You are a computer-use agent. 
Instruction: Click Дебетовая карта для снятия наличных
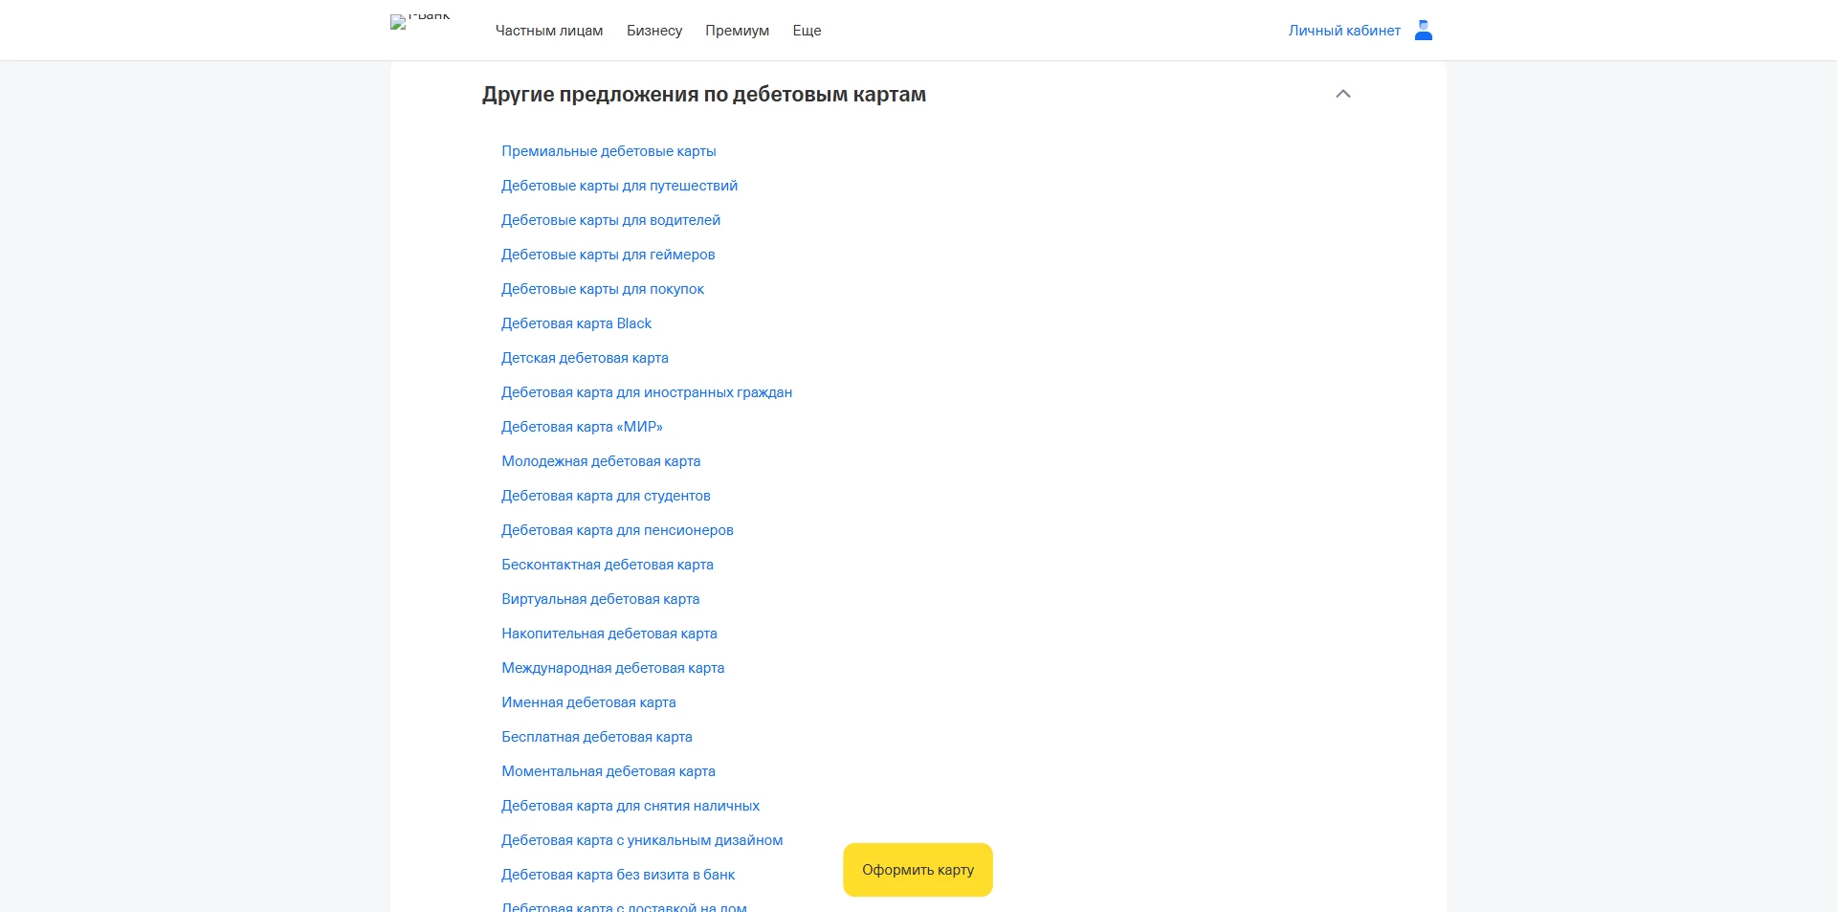pyautogui.click(x=630, y=806)
